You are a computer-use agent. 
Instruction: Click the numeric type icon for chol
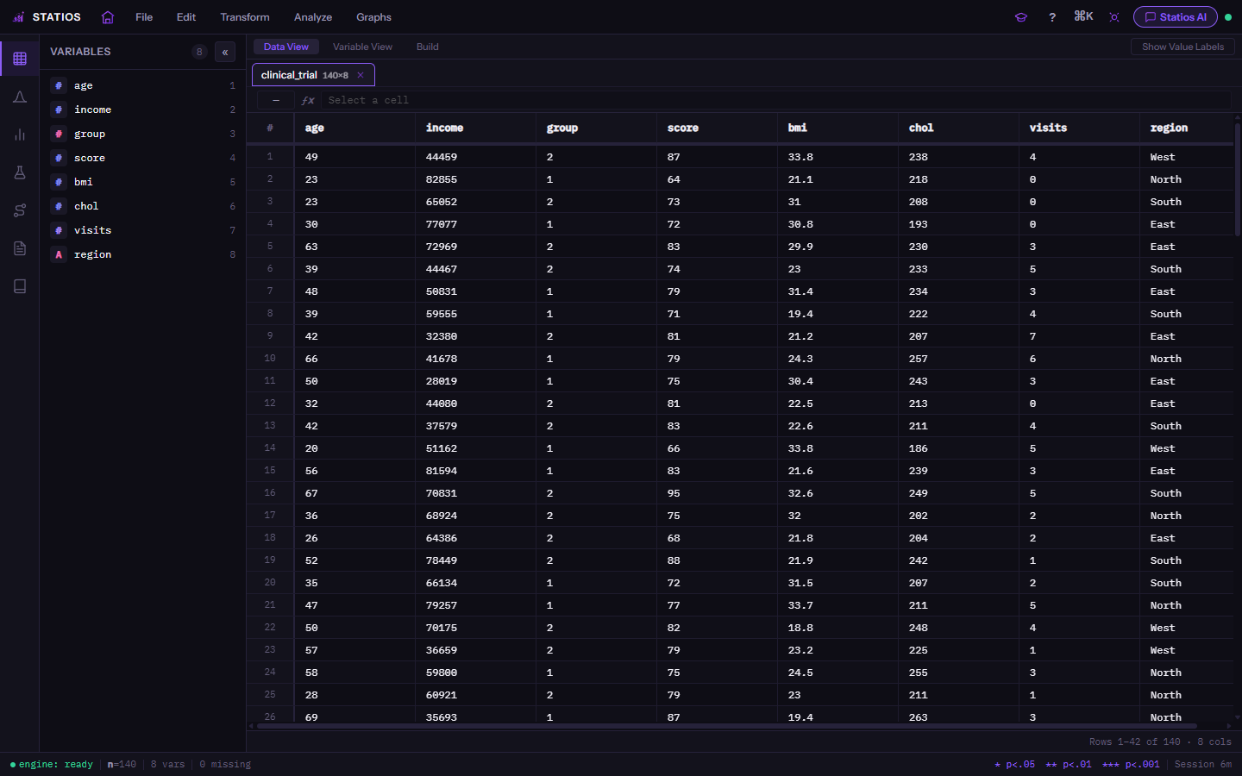[59, 206]
